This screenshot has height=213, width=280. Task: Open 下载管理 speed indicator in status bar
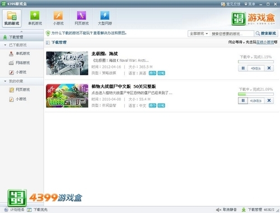[258, 210]
